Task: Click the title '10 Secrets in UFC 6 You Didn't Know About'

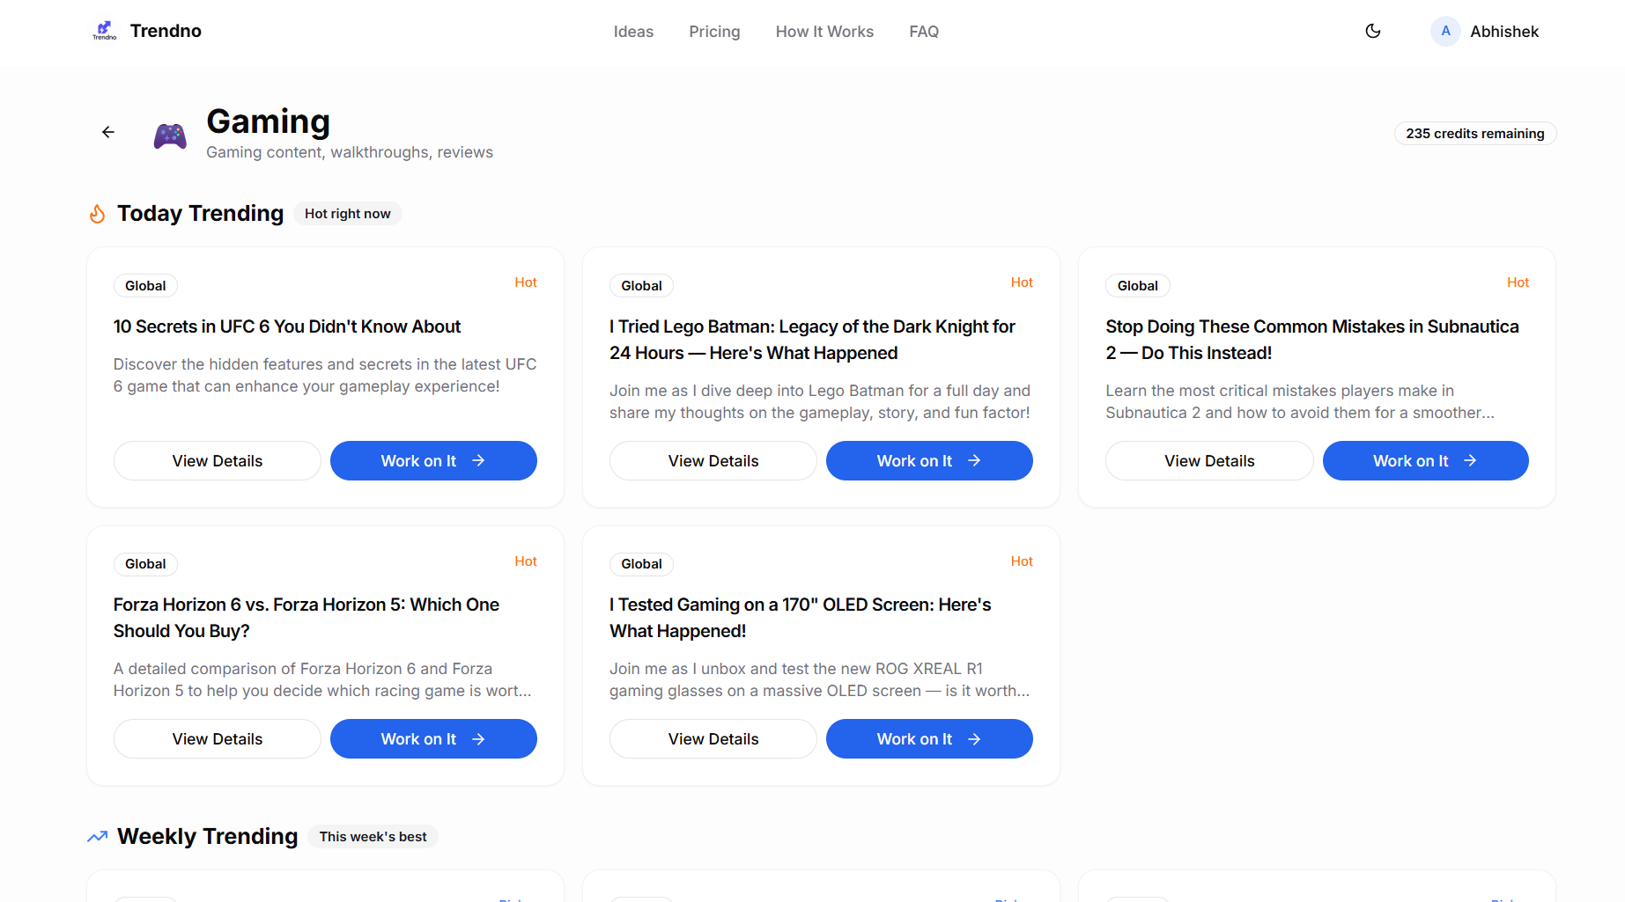Action: [x=287, y=326]
